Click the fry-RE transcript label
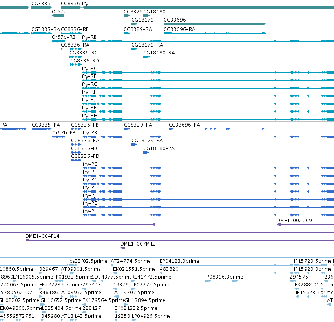 89,108
